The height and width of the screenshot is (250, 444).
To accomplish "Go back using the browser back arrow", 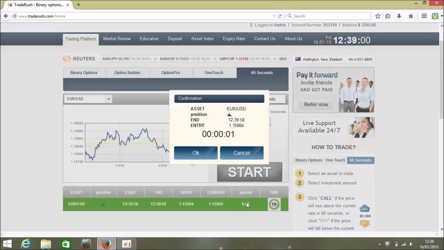I will pyautogui.click(x=6, y=16).
